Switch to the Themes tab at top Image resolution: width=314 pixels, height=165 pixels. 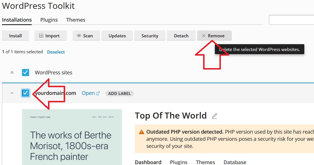point(76,20)
